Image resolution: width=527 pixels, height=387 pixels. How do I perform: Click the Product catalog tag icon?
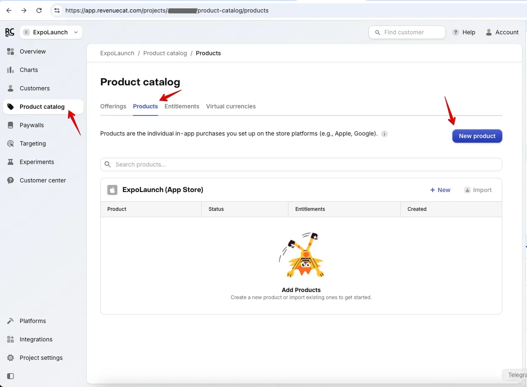point(10,107)
